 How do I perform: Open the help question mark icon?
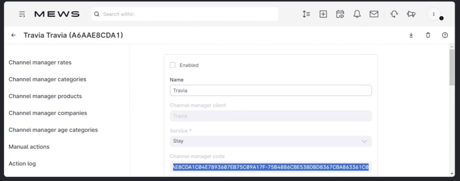point(445,35)
